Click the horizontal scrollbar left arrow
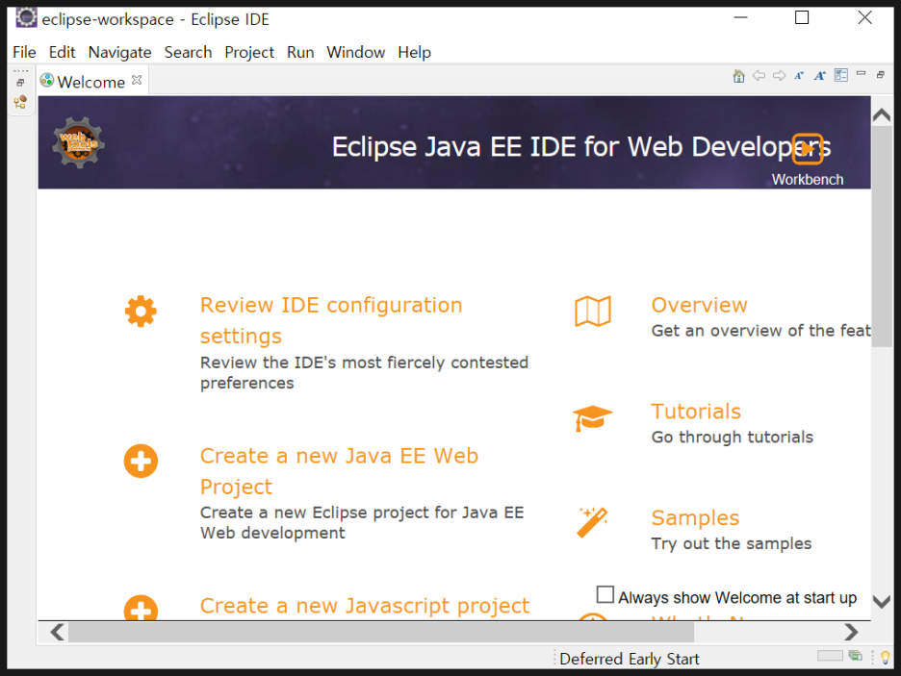This screenshot has height=676, width=901. click(x=57, y=633)
